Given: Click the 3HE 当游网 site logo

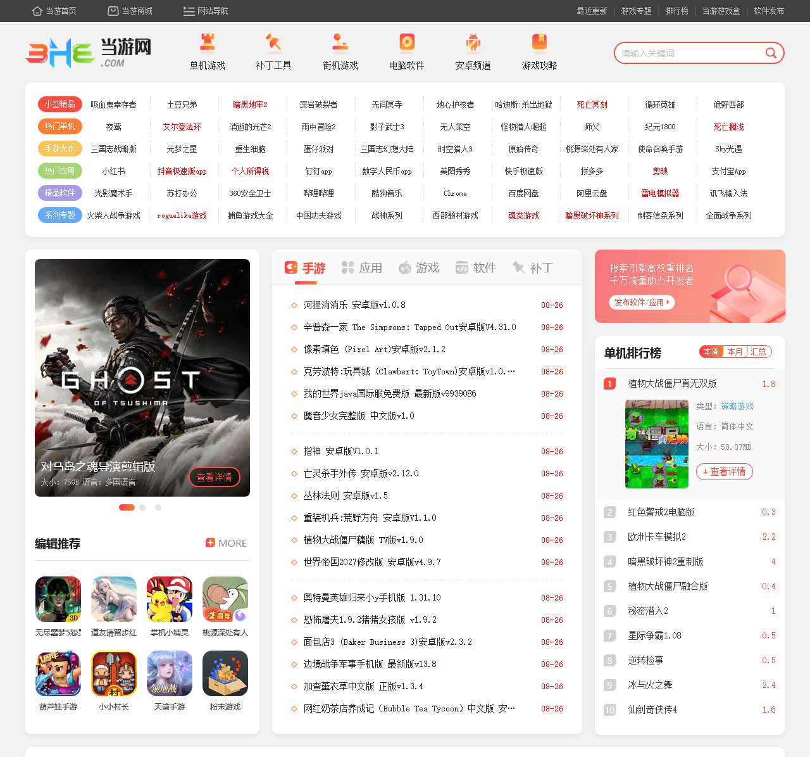Looking at the screenshot, I should click(x=89, y=53).
